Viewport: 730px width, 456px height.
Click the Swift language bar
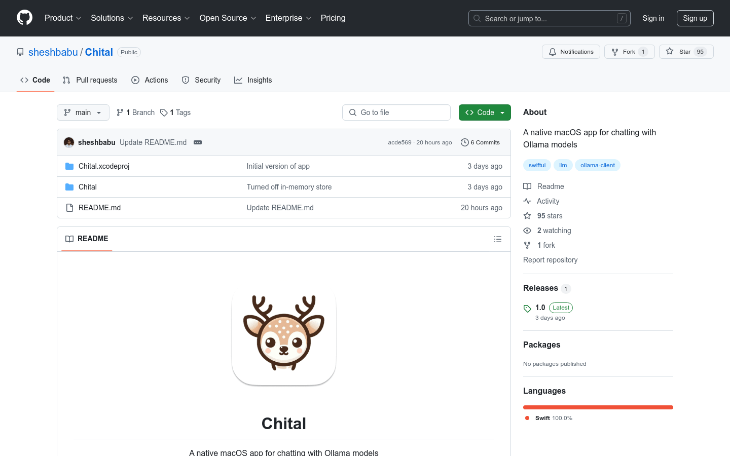point(598,407)
